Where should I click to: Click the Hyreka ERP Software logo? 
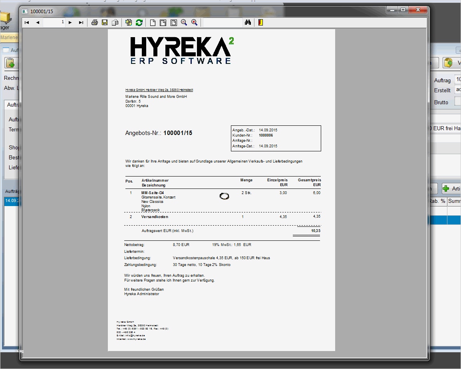(x=182, y=50)
